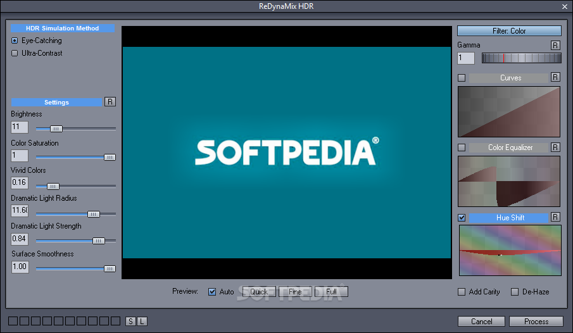Reset Gamma with its R button
573x333 pixels.
pyautogui.click(x=555, y=45)
